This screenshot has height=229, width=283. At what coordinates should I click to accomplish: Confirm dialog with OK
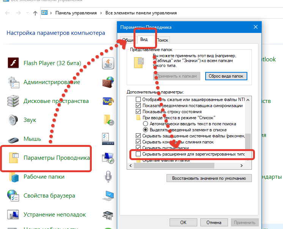coord(183,223)
